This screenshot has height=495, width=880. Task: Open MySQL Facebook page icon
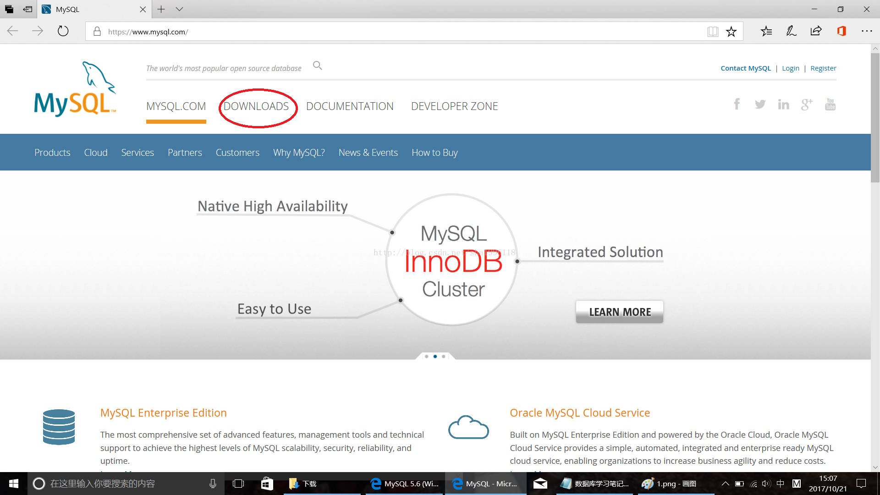pyautogui.click(x=737, y=104)
